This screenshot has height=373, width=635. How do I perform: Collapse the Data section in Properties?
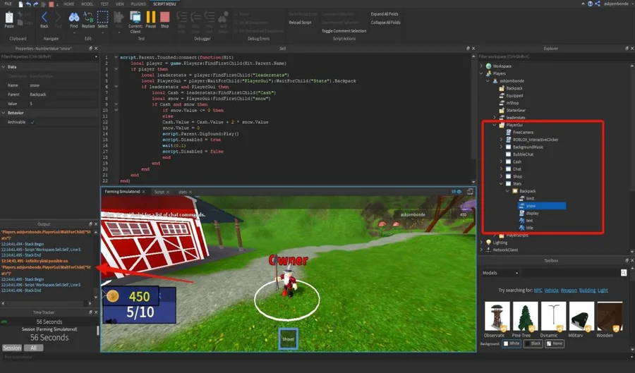(x=4, y=67)
